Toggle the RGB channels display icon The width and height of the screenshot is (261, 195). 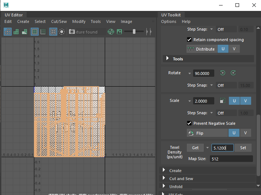click(x=111, y=32)
